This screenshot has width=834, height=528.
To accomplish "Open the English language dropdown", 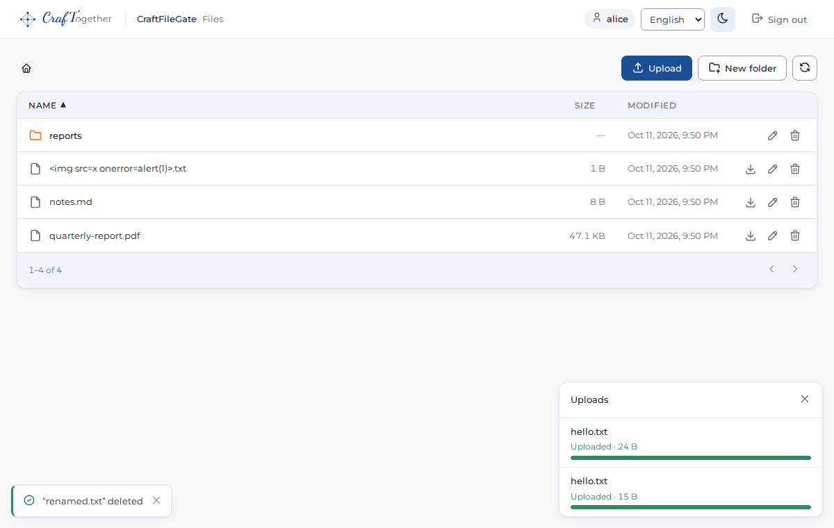I will click(673, 19).
